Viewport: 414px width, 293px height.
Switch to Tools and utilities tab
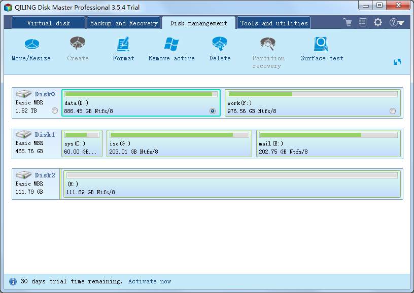coord(274,23)
